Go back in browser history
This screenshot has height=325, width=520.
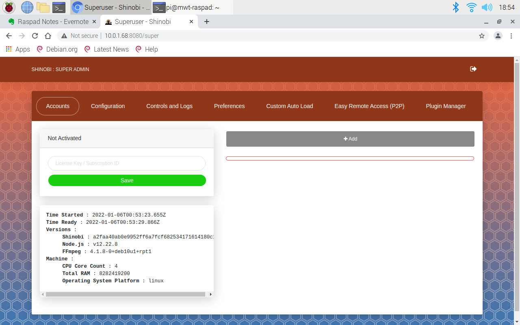[x=9, y=36]
